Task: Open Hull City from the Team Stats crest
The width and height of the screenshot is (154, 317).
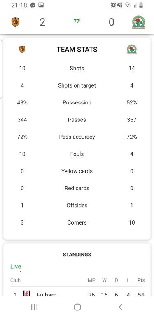Action: tap(22, 50)
